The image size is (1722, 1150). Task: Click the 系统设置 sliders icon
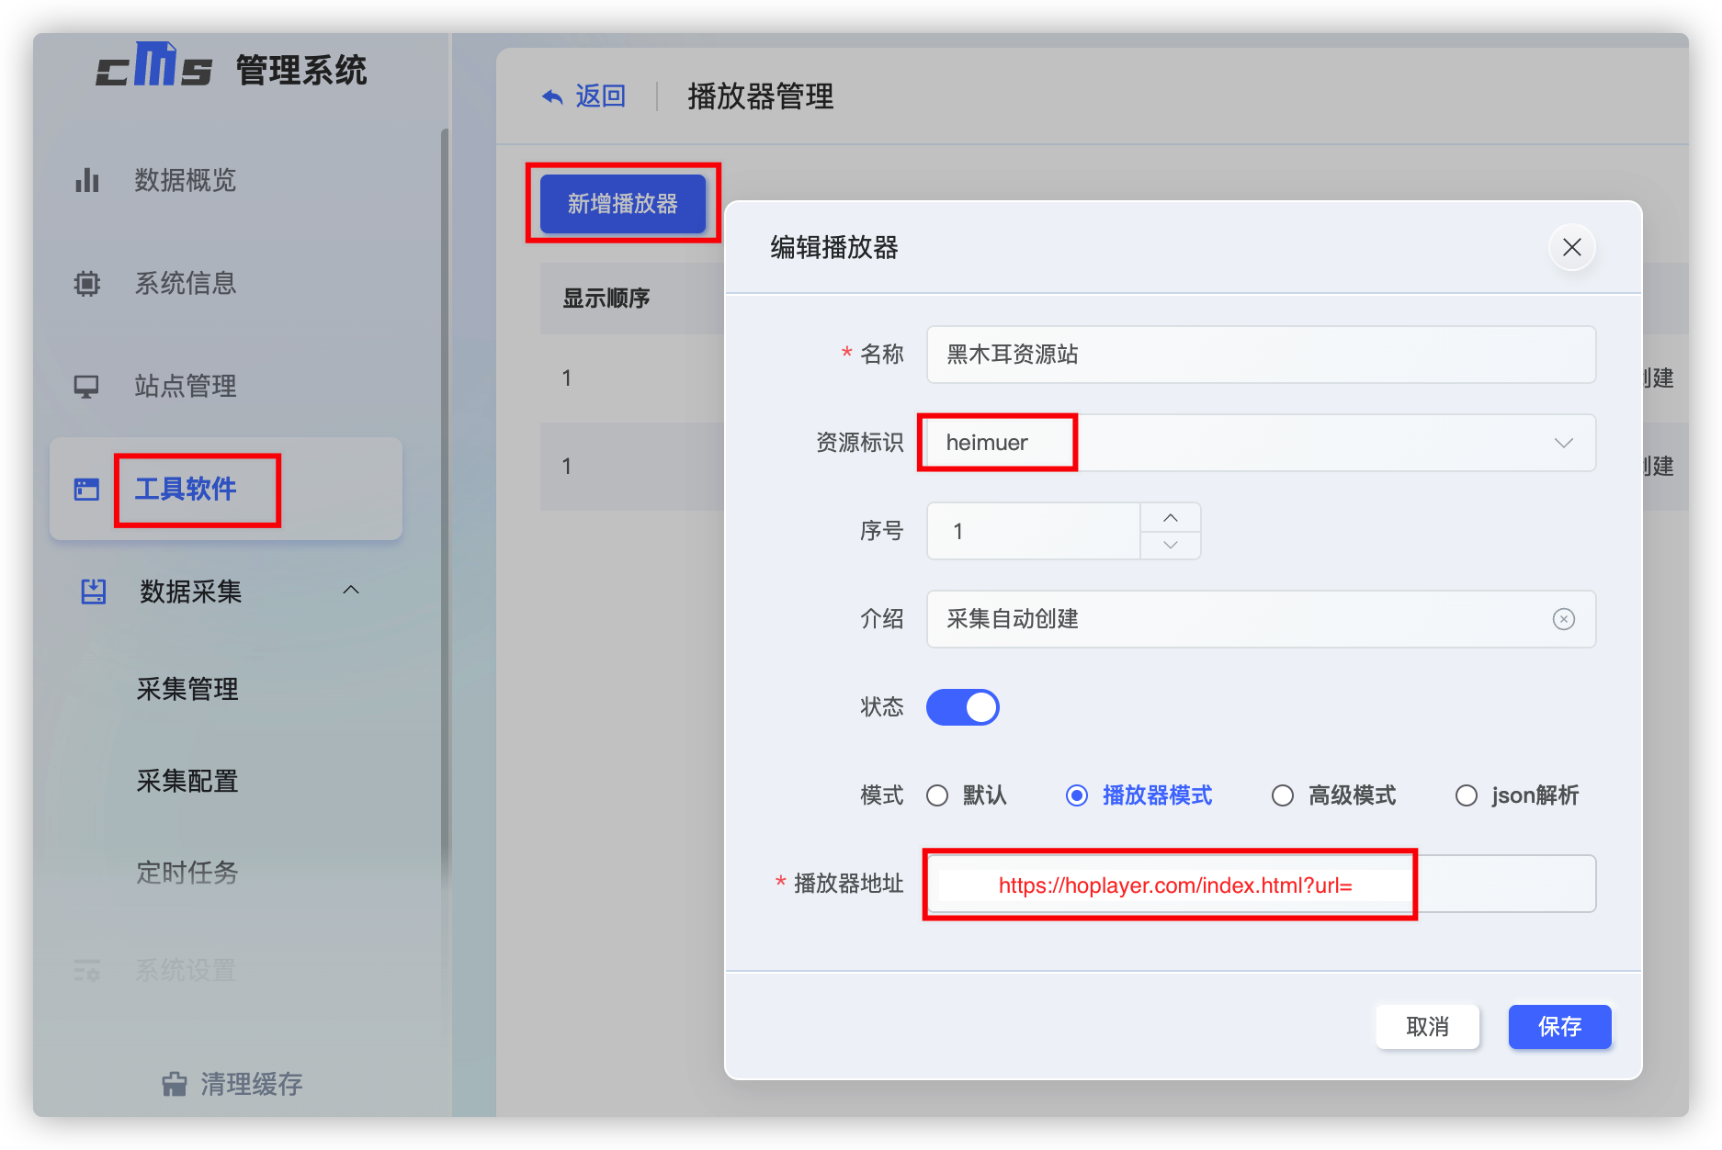pos(87,970)
